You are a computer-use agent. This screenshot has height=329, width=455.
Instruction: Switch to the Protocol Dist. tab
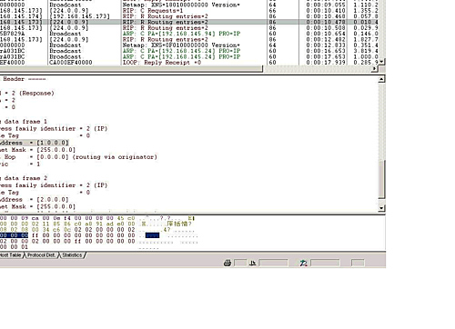(42, 255)
